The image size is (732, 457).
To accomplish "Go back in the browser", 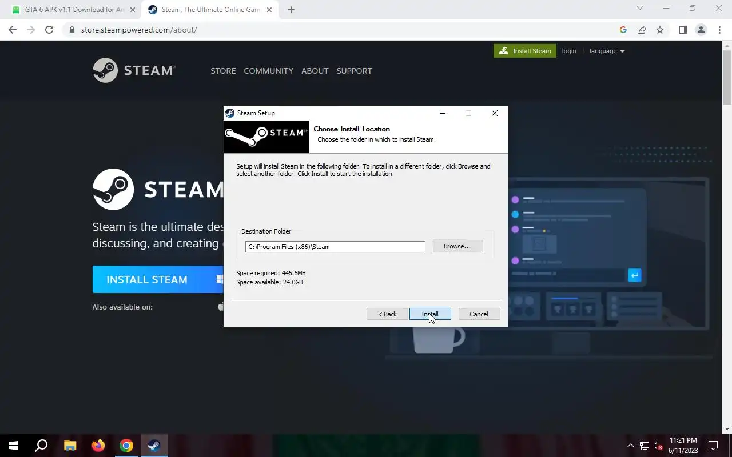I will 13,30.
